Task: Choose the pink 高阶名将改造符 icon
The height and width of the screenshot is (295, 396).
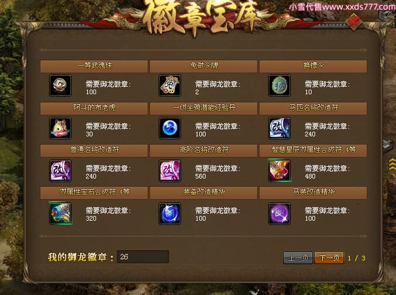Action: pos(170,170)
